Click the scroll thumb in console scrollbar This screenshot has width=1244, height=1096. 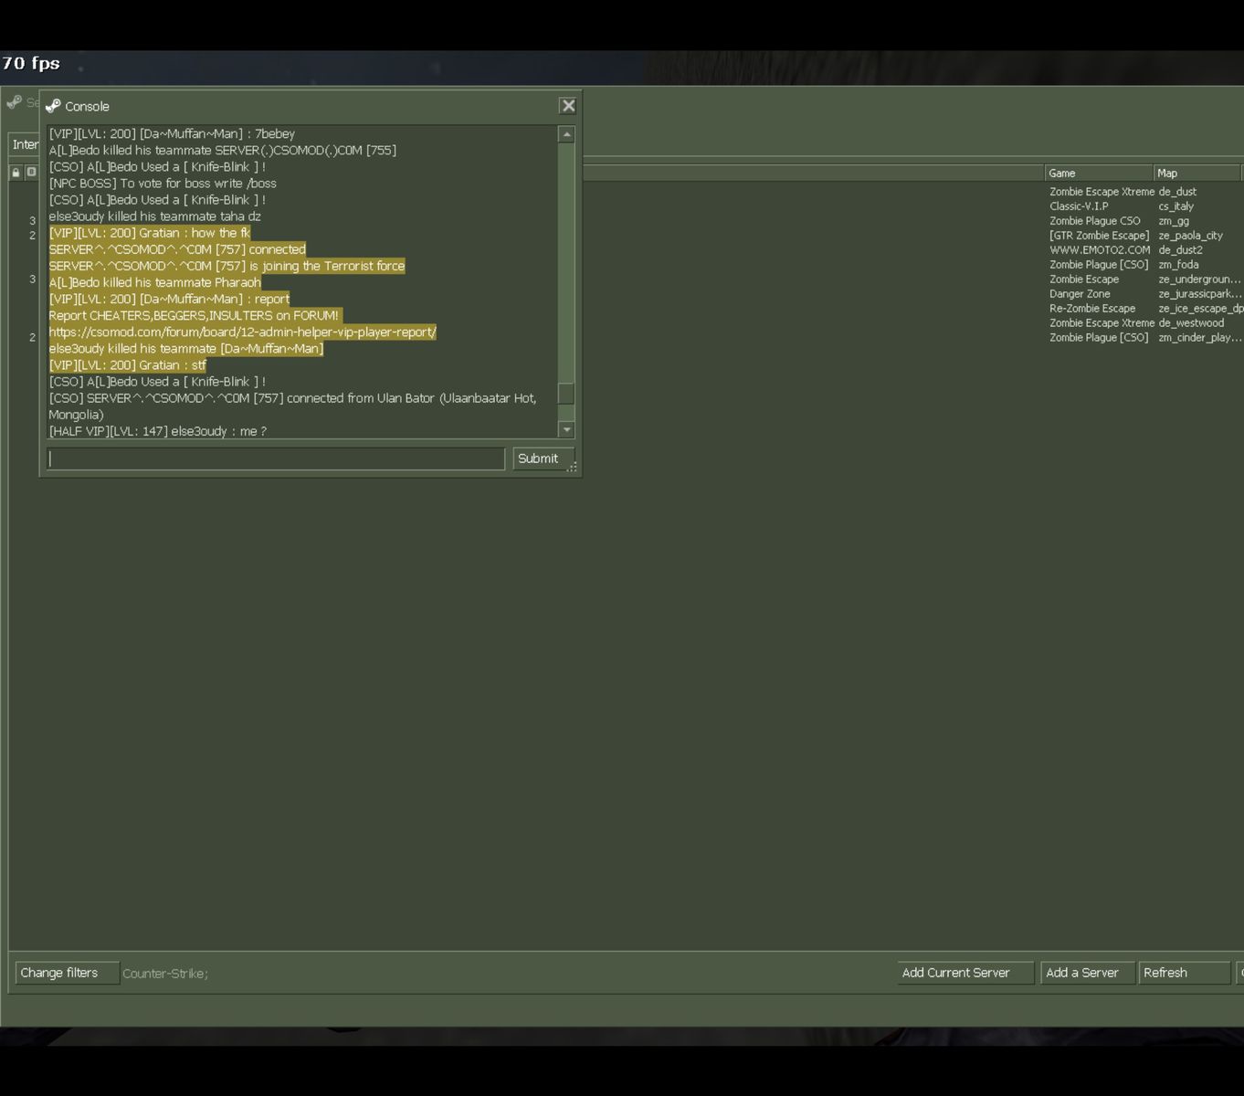(x=566, y=393)
